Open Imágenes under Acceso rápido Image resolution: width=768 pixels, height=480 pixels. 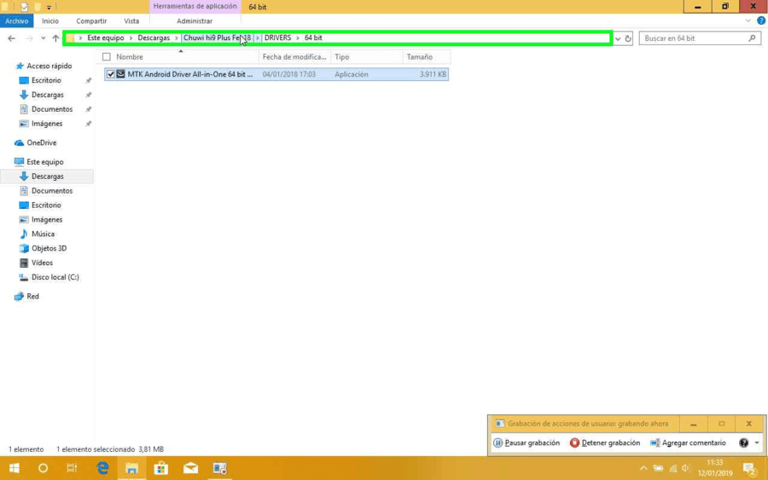(47, 124)
